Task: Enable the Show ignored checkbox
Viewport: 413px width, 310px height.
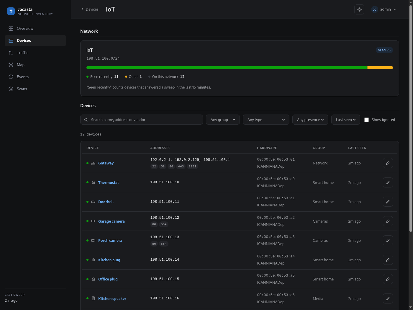Action: (x=366, y=120)
